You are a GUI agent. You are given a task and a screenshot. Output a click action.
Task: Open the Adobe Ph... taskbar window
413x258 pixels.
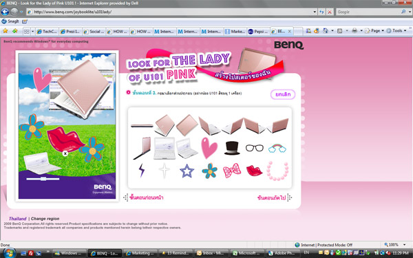[283, 253]
